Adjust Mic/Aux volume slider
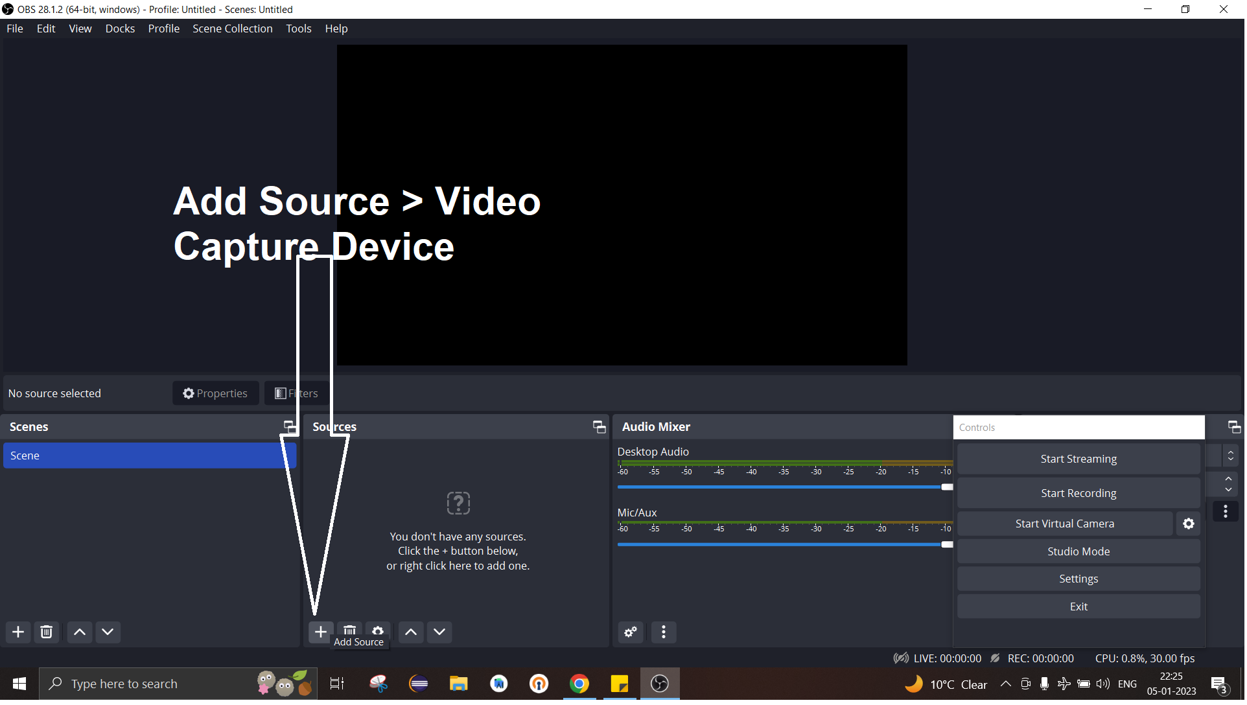 coord(786,546)
